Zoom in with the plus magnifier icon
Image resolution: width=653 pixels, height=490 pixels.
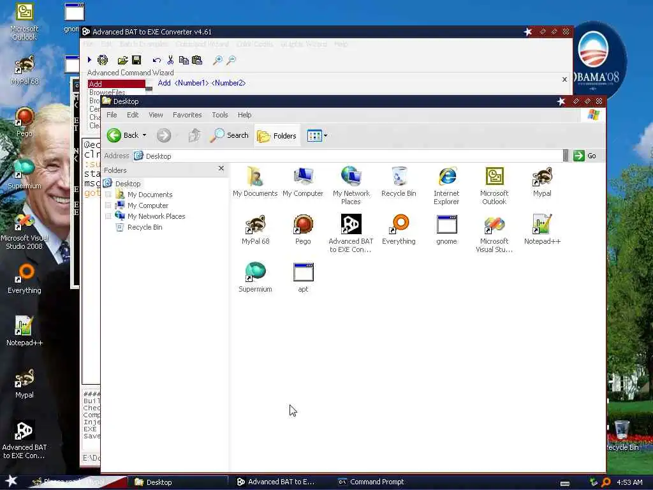coord(217,61)
